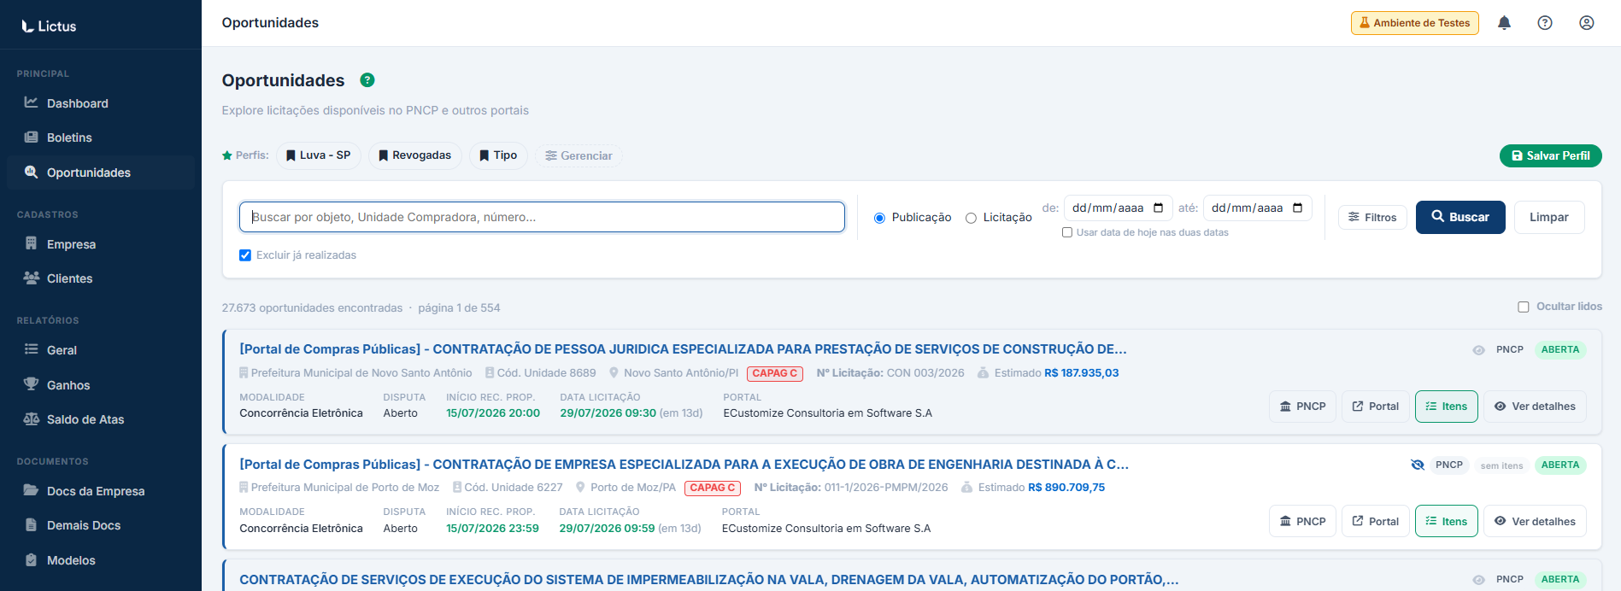The height and width of the screenshot is (591, 1621).
Task: Click the eye icon on first opportunity card
Action: click(x=1478, y=350)
